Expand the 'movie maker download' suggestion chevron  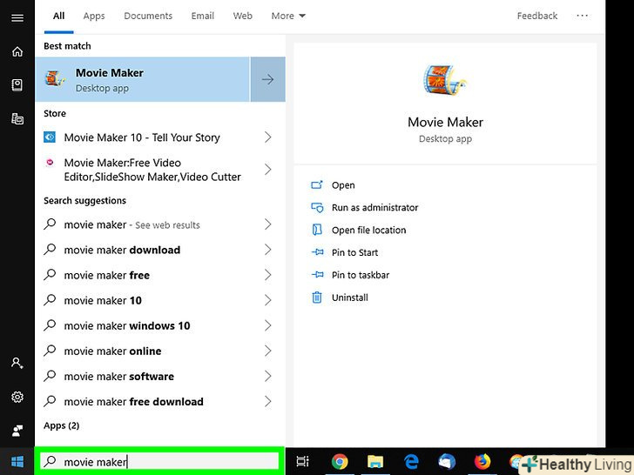(267, 250)
